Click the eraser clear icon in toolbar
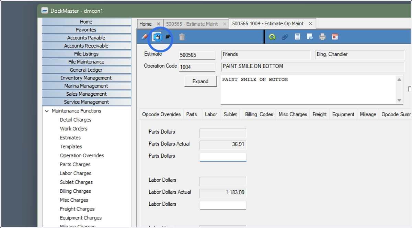 pyautogui.click(x=145, y=37)
